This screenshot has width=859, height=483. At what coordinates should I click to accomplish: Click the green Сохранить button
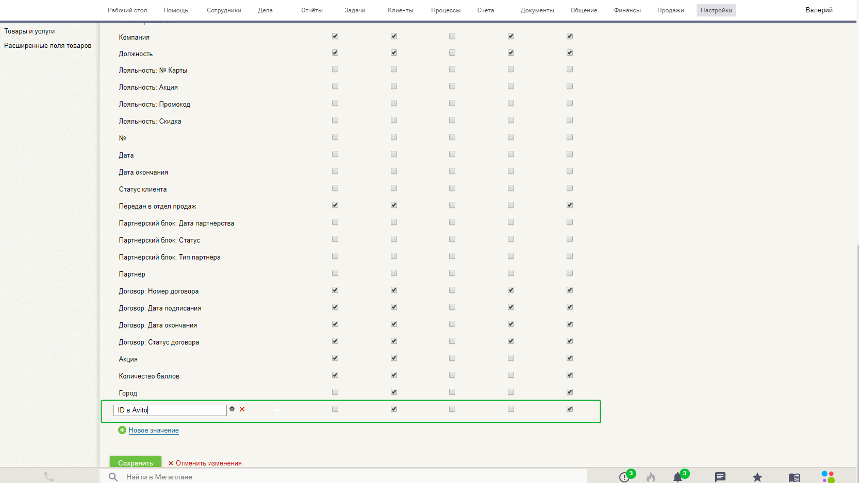pos(136,462)
